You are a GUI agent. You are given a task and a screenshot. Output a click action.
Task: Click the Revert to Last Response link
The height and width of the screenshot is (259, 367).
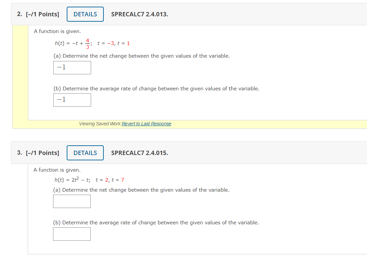pos(146,124)
